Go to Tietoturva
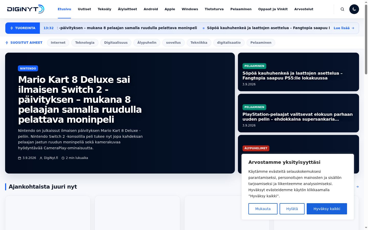This screenshot has height=230, width=368. [214, 9]
